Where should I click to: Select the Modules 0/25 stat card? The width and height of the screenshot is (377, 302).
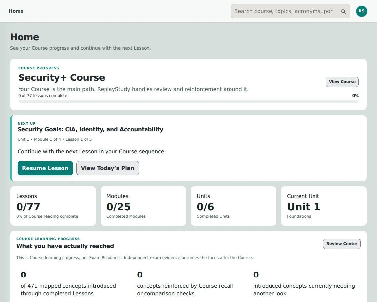pyautogui.click(x=143, y=206)
